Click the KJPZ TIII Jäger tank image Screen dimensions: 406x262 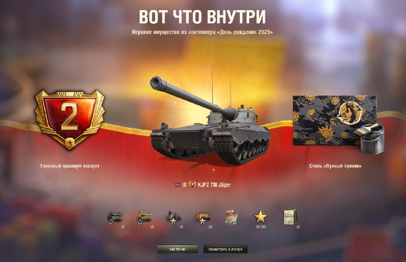point(210,120)
